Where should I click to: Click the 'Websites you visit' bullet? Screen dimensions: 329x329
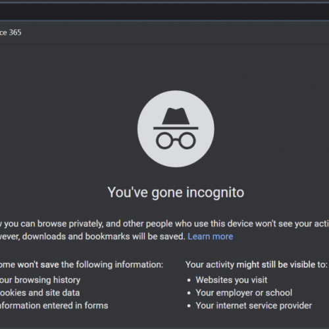[232, 280]
